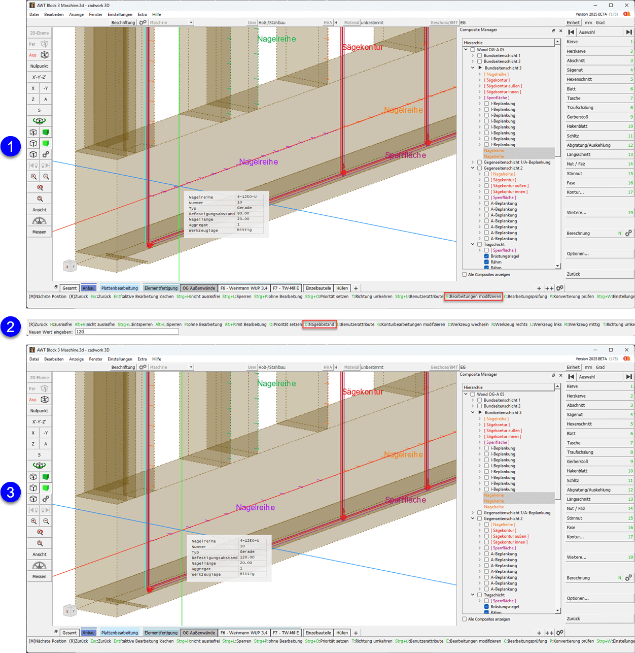Screen dimensions: 635x653
Task: Open Einstellungen menu in upper window
Action: coord(120,14)
